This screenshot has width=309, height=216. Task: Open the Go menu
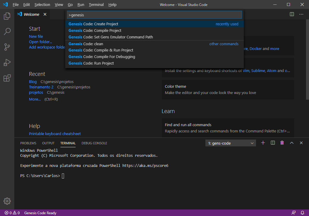click(70, 4)
